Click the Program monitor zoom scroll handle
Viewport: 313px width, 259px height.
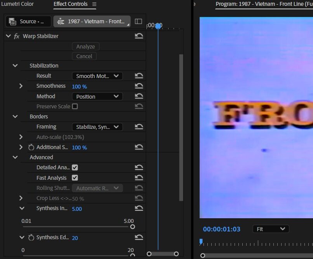click(203, 256)
